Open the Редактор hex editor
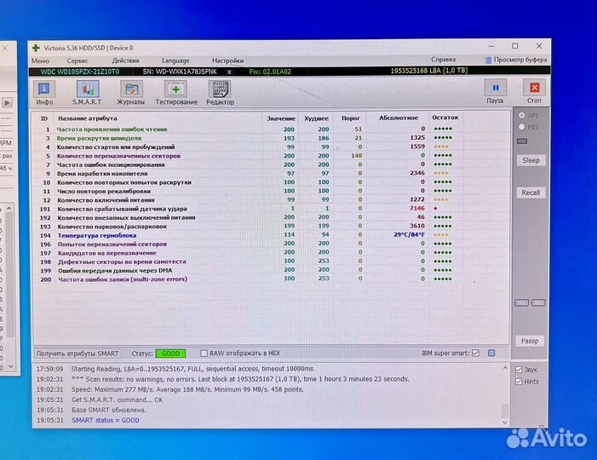597x460 pixels. tap(220, 91)
